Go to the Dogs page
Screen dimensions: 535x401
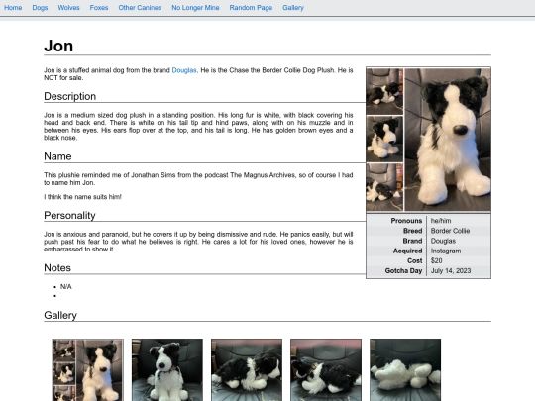tap(40, 8)
